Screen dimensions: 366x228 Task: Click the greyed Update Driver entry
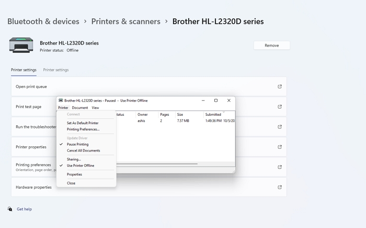coord(77,138)
